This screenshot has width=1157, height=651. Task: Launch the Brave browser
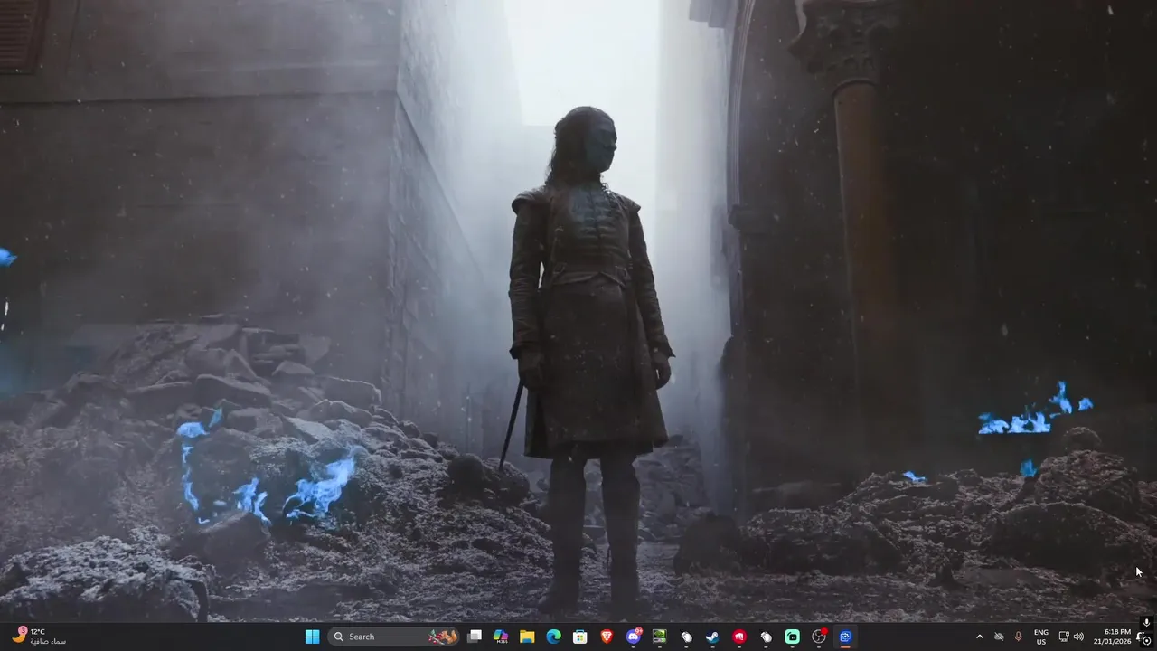(607, 637)
